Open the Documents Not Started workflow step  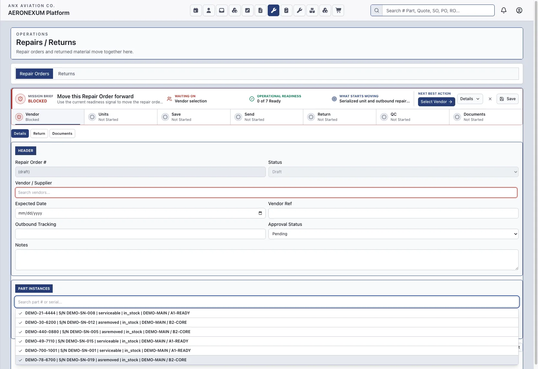point(486,117)
